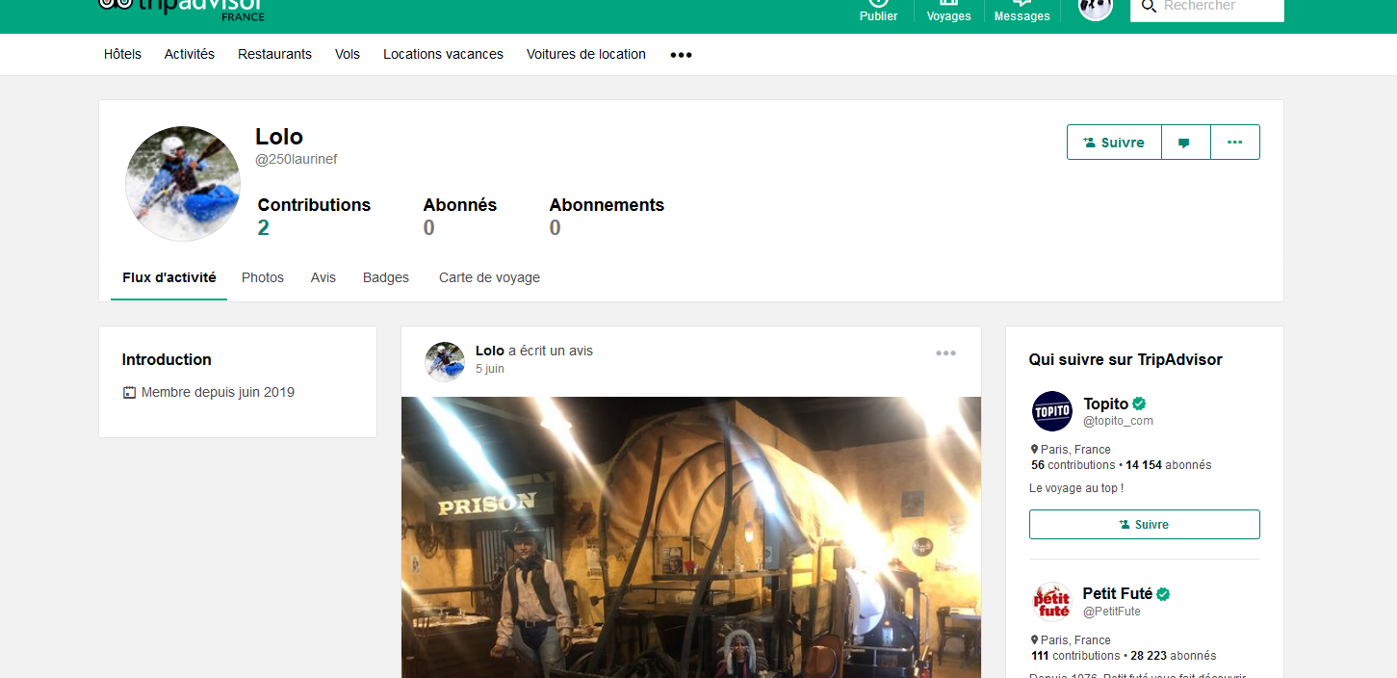This screenshot has width=1397, height=678.
Task: Follow Lolo with the Suivre button
Action: click(1114, 143)
